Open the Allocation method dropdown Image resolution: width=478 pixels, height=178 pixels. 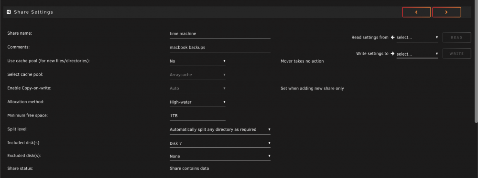coord(197,102)
